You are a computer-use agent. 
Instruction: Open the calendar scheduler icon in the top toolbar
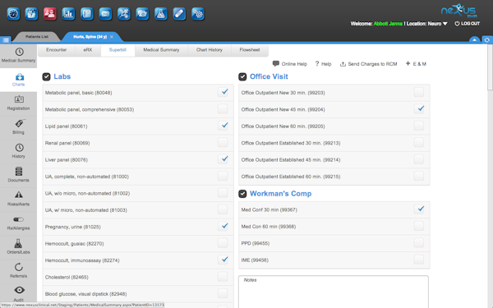click(x=31, y=14)
